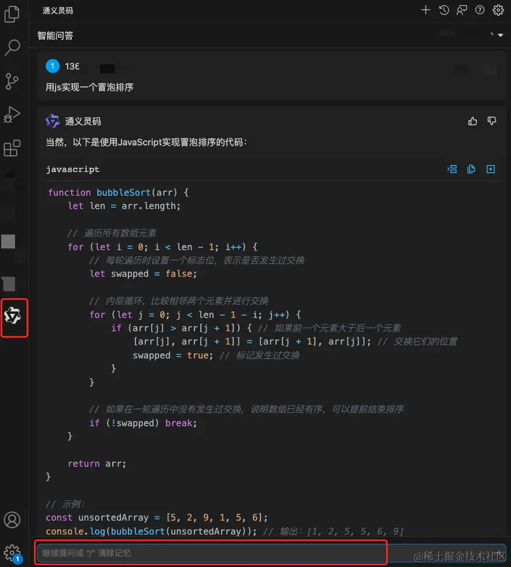
Task: Click the inner loop line 'for (let j = 0; j < len - 1 - i; j++) {'
Action: (195, 315)
